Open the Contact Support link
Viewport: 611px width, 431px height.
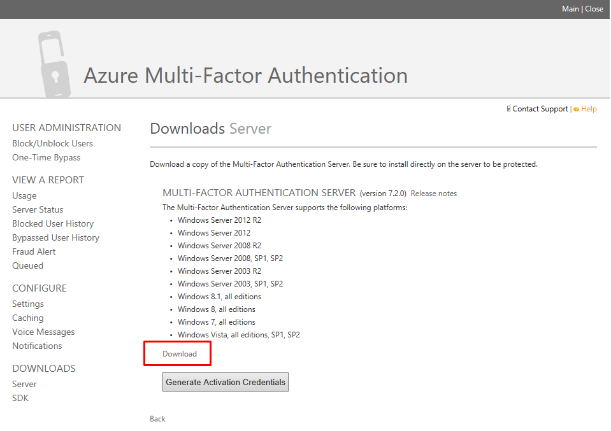(540, 109)
